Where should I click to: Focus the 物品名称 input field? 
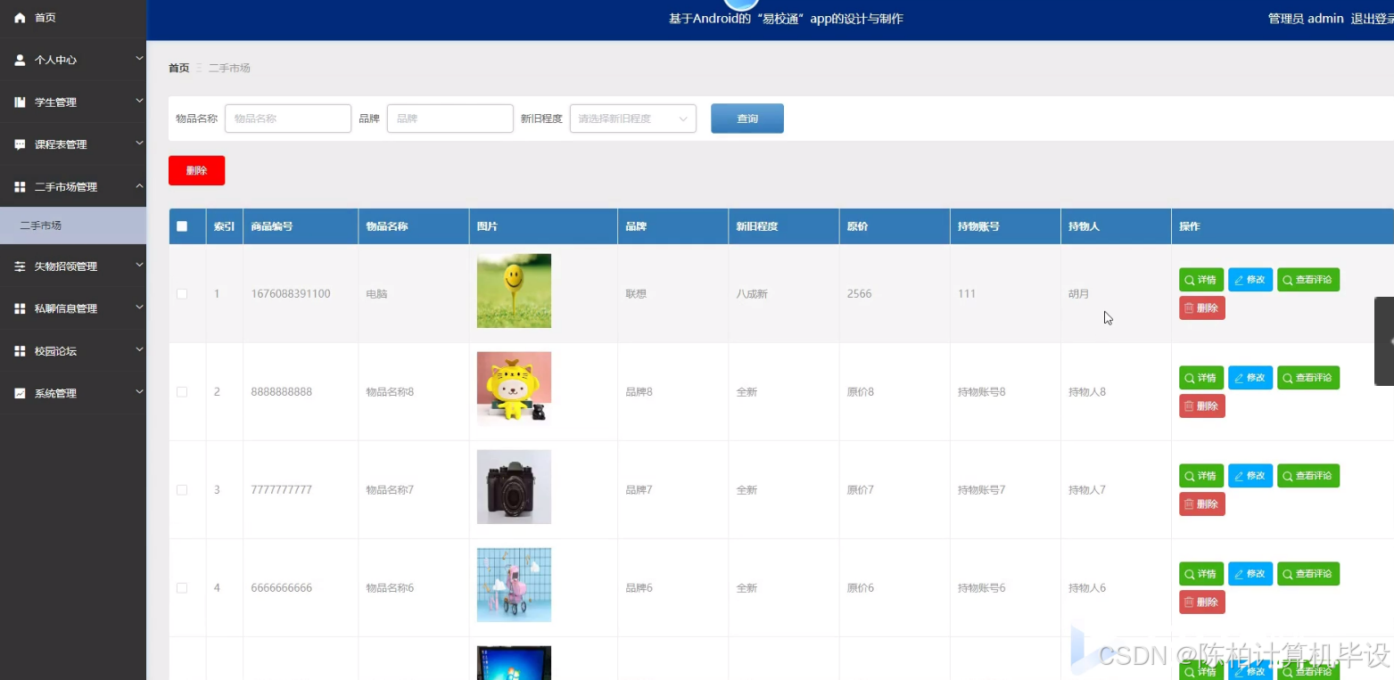click(x=287, y=119)
